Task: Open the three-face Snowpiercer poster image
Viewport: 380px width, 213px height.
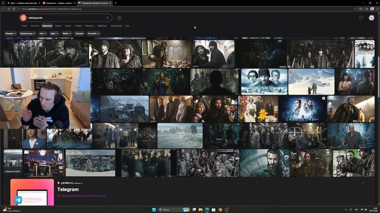Action: click(264, 82)
